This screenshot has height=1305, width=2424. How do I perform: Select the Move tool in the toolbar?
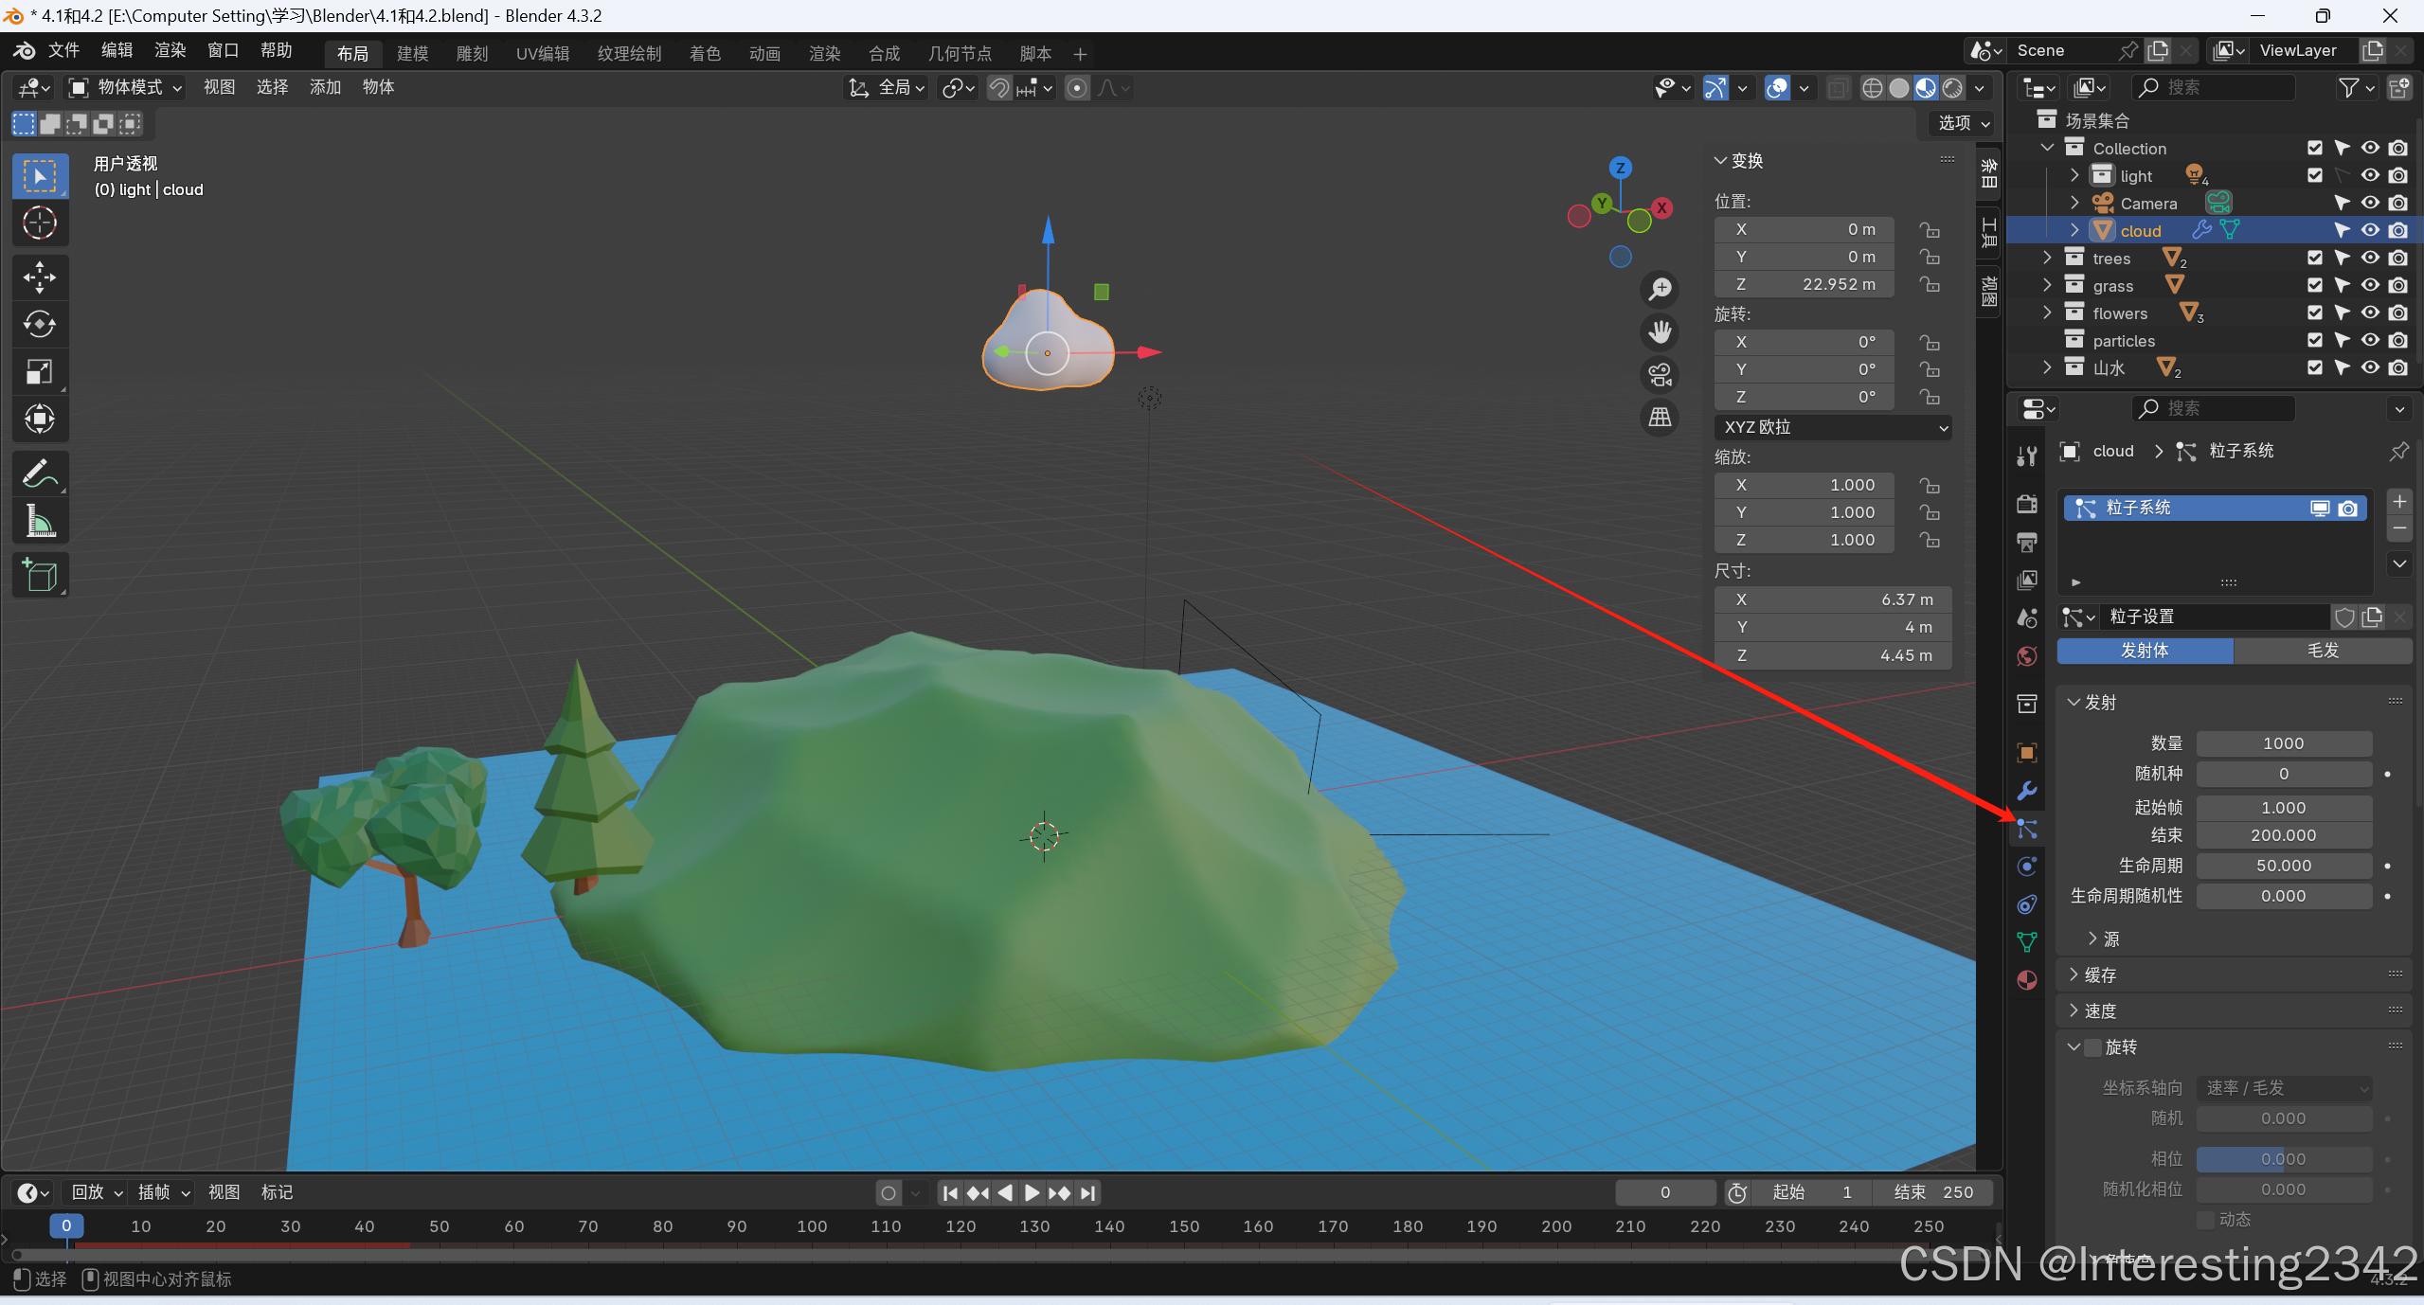[x=40, y=277]
